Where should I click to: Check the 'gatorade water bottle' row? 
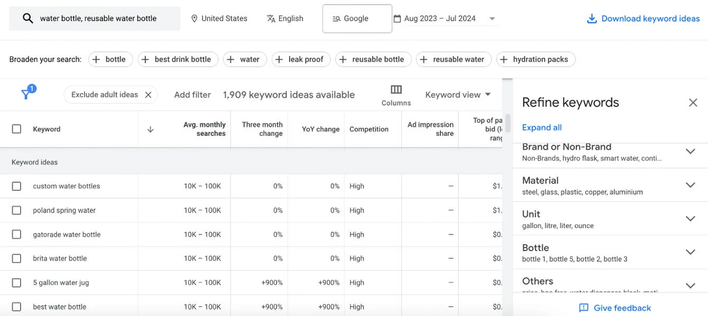click(x=16, y=234)
